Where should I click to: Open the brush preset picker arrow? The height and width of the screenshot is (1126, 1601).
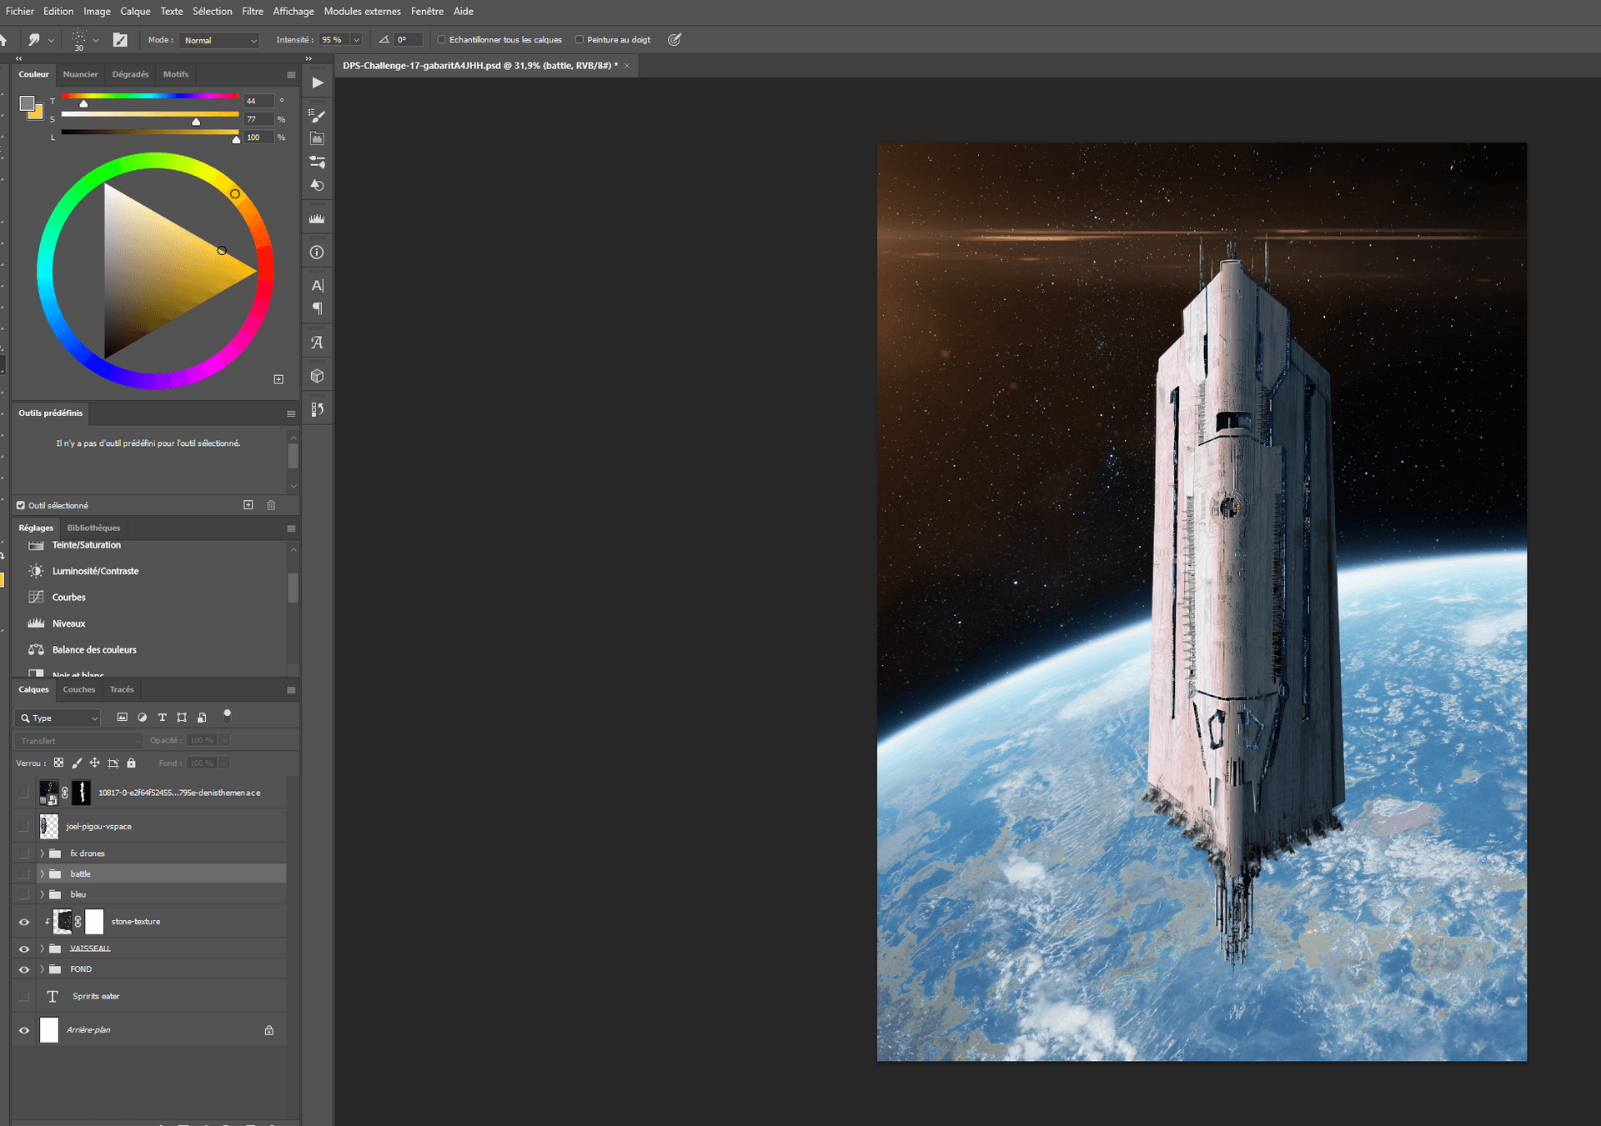pos(96,39)
